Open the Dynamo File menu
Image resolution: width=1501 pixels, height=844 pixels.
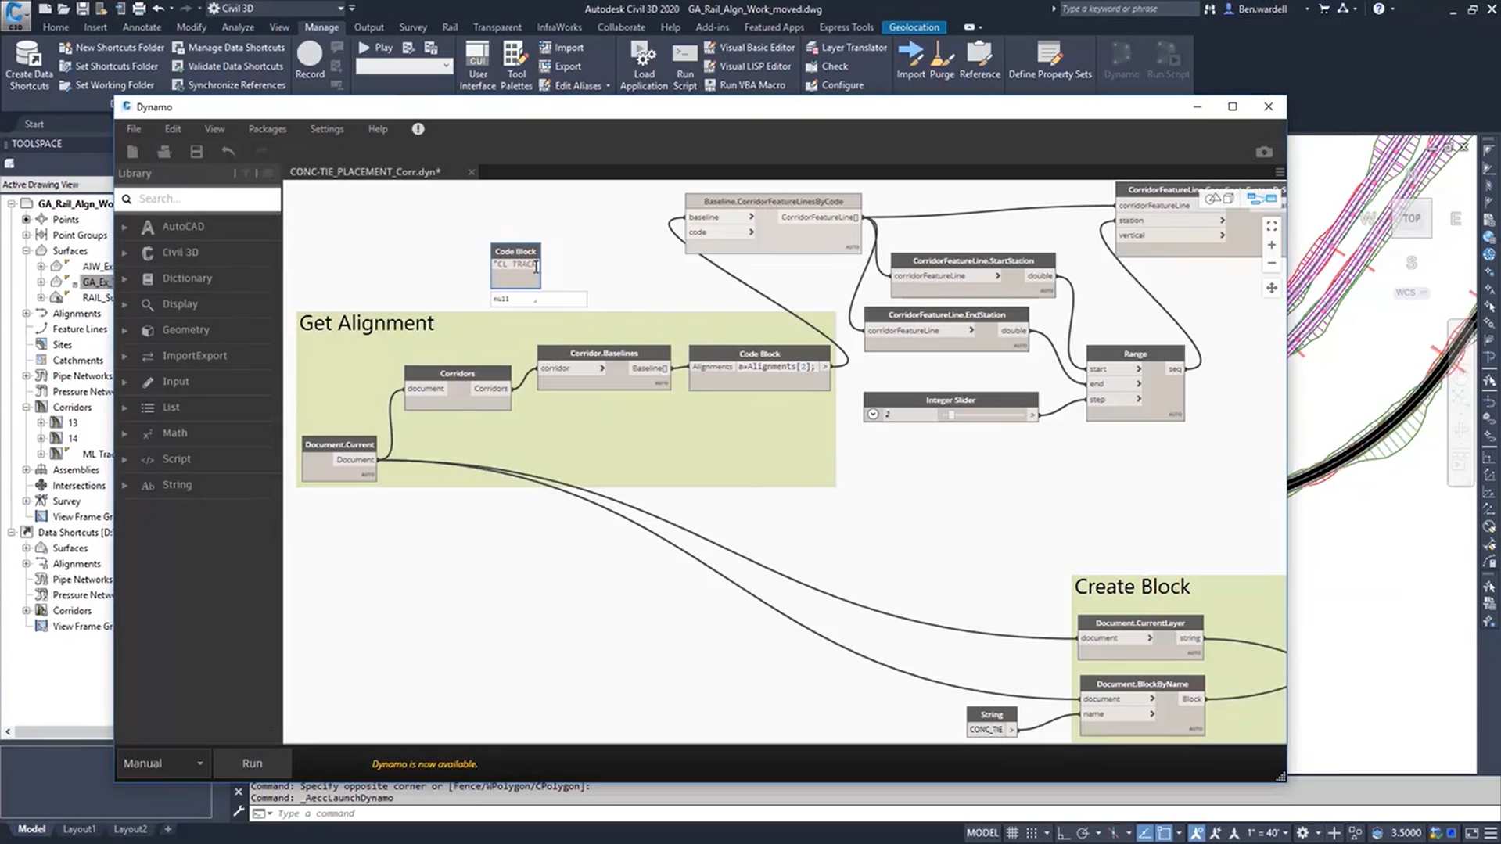pyautogui.click(x=134, y=129)
